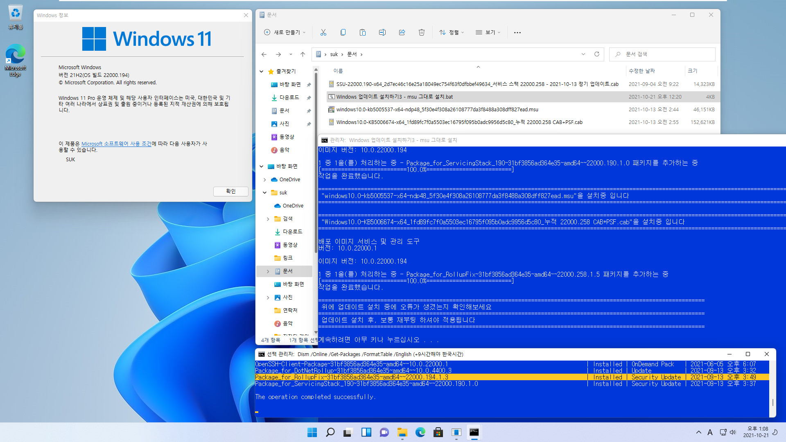Open the Windows Start button
The width and height of the screenshot is (786, 442).
(312, 432)
